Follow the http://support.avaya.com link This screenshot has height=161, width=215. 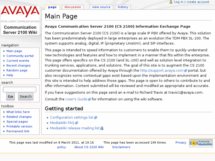point(162,71)
